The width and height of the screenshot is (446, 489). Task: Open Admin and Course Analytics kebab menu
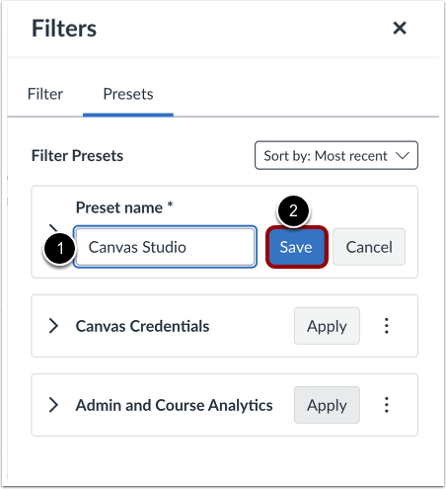(387, 405)
